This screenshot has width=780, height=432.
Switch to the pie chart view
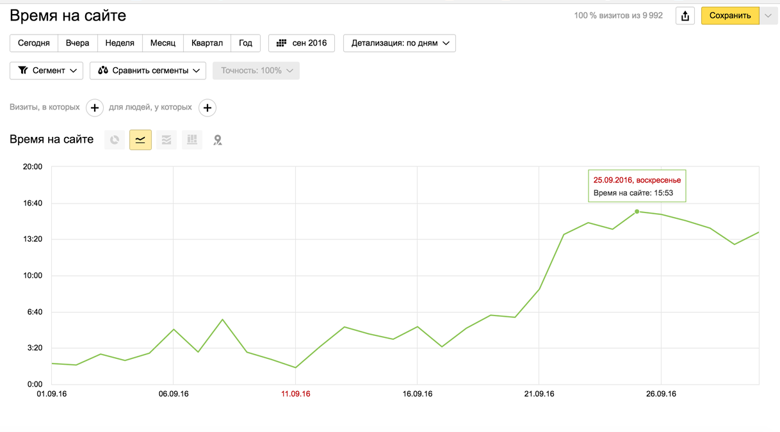click(115, 140)
